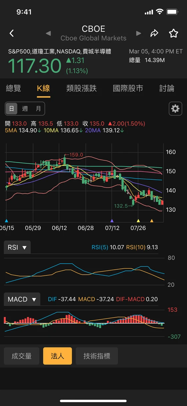The width and height of the screenshot is (187, 406).
Task: Tap the 159.0 high label on chart
Action: (74, 155)
